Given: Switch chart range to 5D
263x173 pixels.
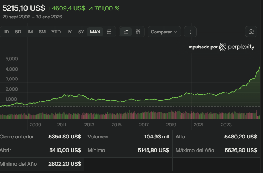Looking at the screenshot, I should click(18, 32).
